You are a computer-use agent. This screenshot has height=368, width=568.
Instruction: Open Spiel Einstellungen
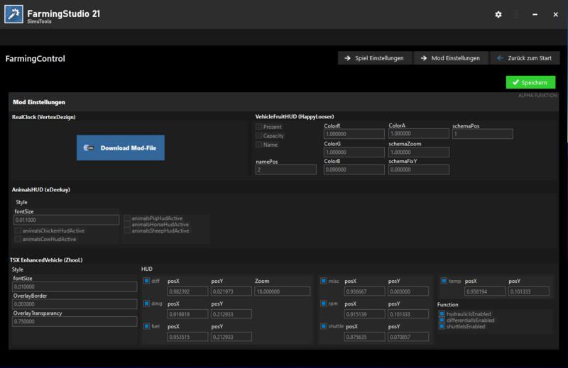pyautogui.click(x=373, y=58)
